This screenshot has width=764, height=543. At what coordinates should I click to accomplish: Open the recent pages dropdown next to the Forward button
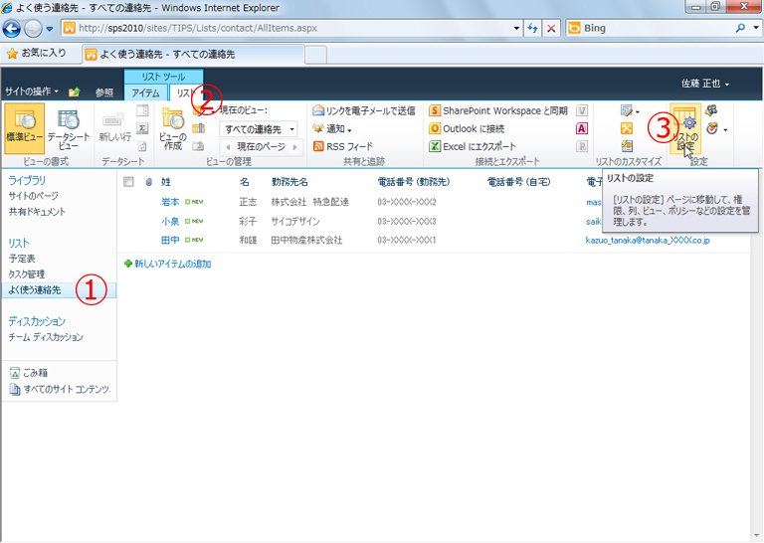pos(49,29)
